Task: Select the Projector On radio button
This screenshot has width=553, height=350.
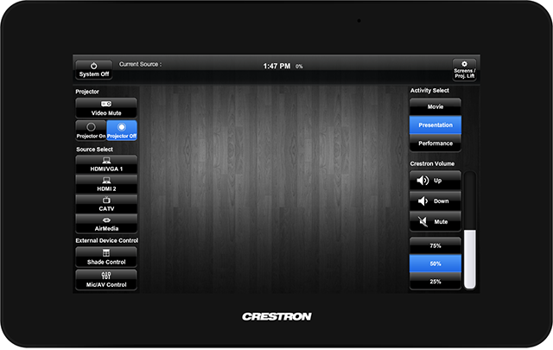Action: point(91,130)
